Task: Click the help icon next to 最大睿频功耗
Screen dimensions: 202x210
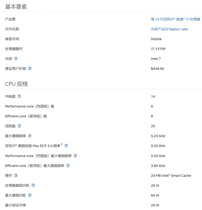Action: (30, 195)
